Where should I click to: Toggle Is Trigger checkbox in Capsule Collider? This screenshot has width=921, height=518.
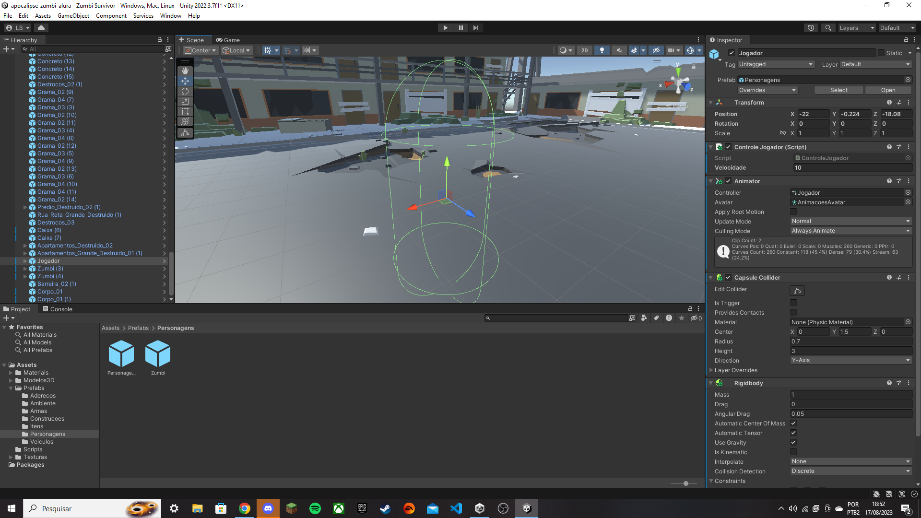tap(793, 303)
